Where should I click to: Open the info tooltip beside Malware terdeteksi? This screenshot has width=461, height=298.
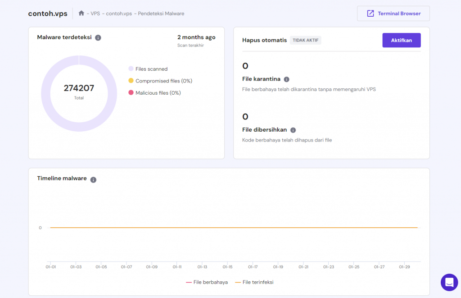98,38
